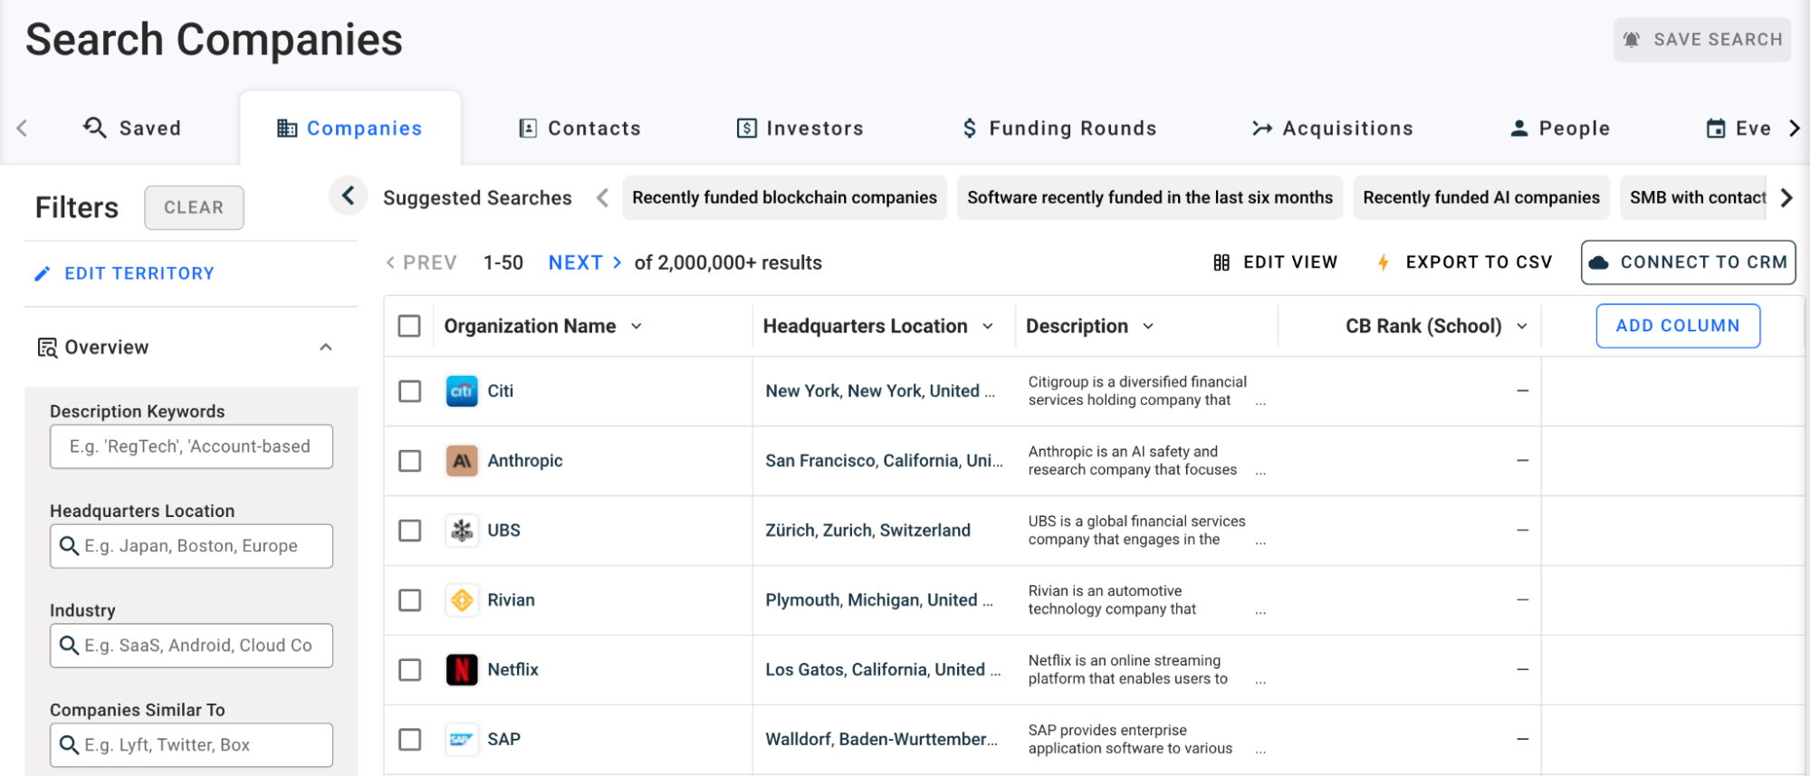The height and width of the screenshot is (776, 1810).
Task: Click the Anthropic company logo
Action: (462, 461)
